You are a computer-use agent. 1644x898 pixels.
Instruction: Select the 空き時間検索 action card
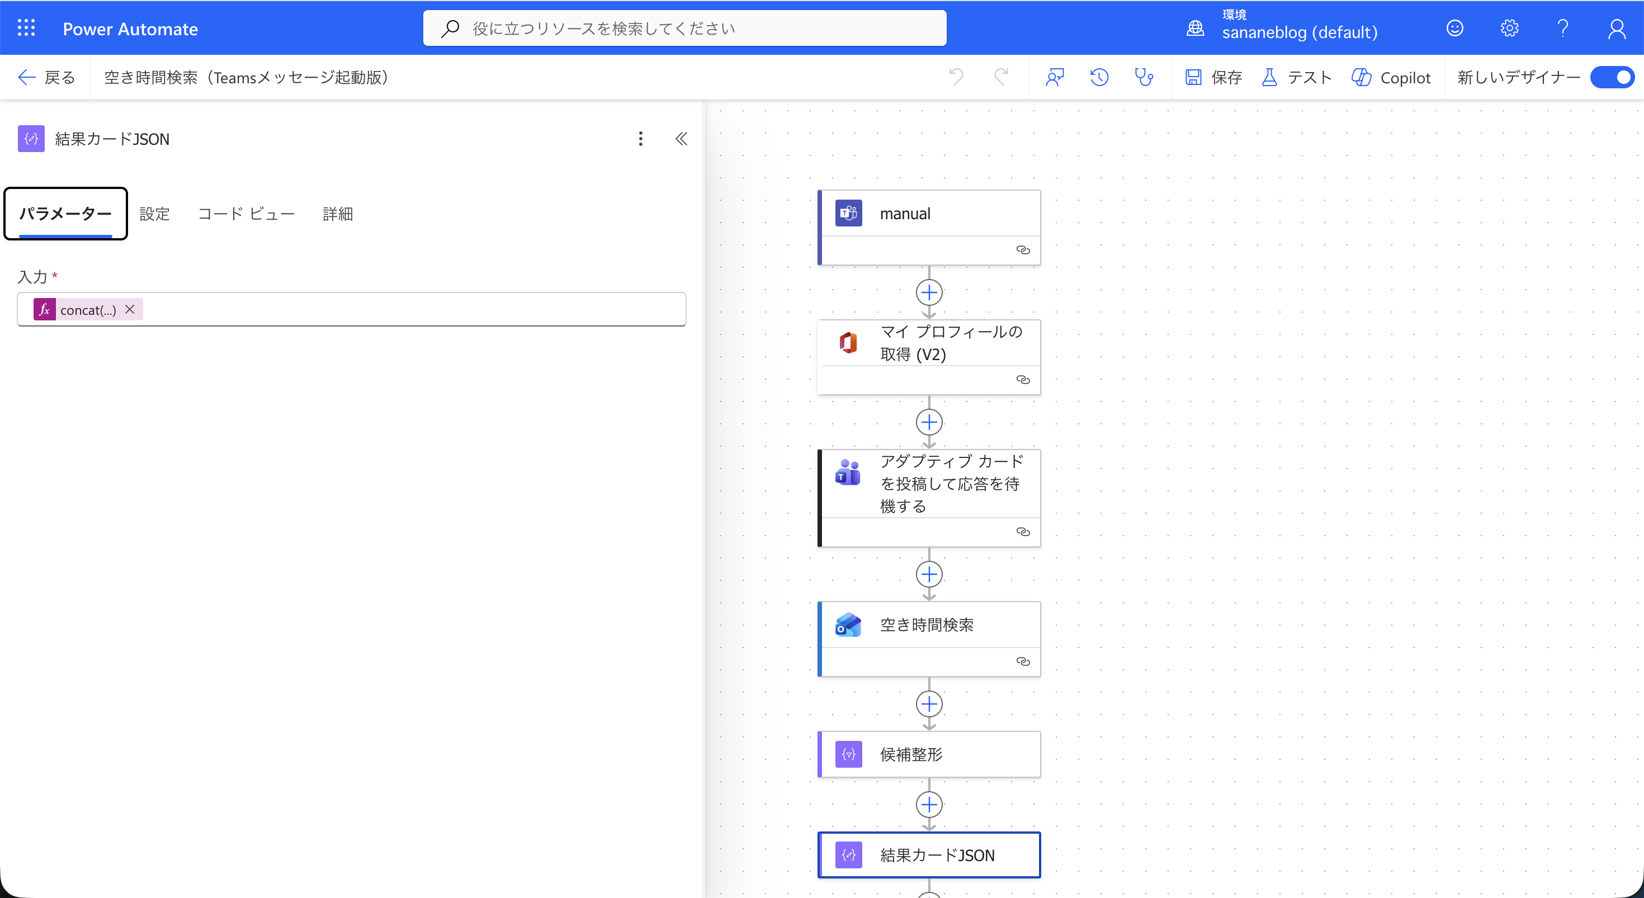click(929, 639)
